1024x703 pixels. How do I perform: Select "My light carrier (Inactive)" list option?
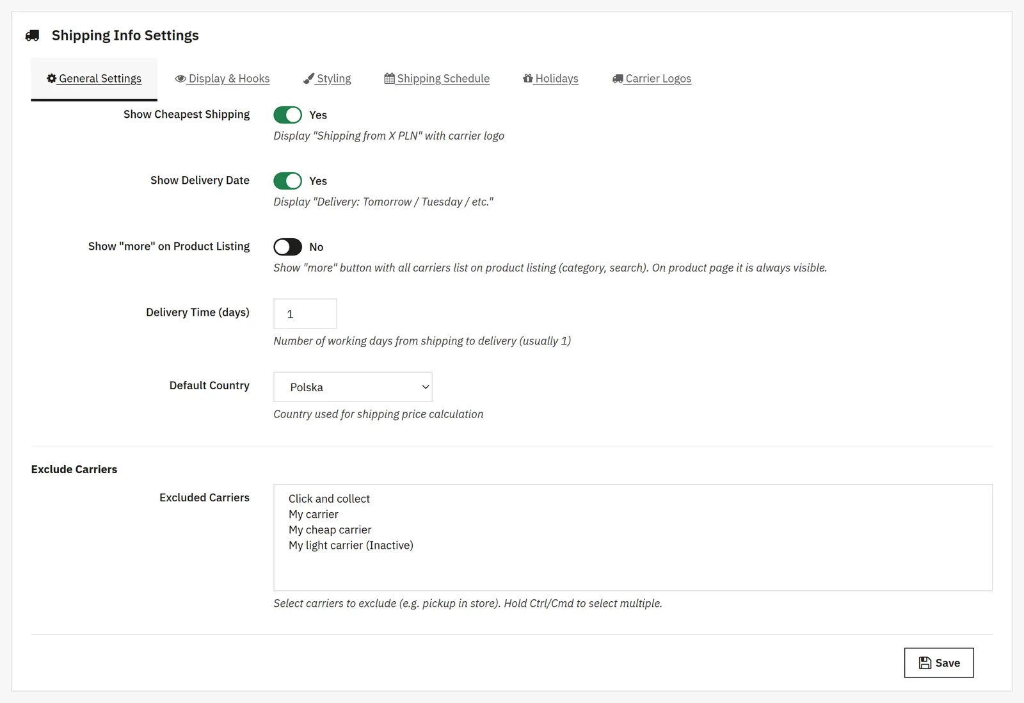[x=351, y=545]
